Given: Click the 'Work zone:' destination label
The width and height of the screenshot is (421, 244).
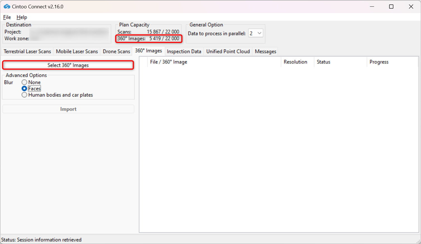Looking at the screenshot, I should click(17, 38).
